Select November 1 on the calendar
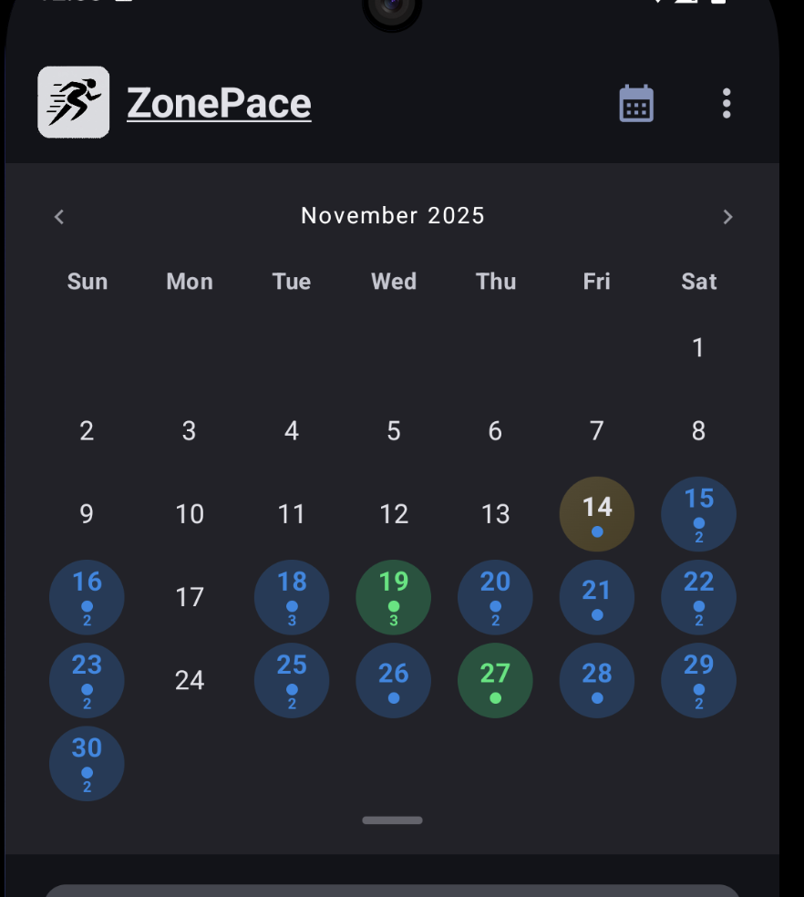Viewport: 804px width, 897px height. (x=698, y=347)
